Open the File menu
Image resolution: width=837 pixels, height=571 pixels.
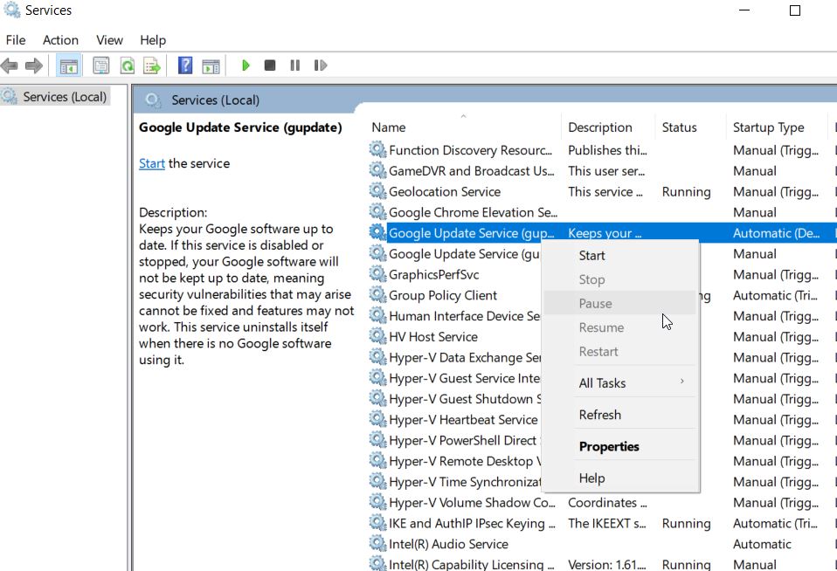(16, 40)
